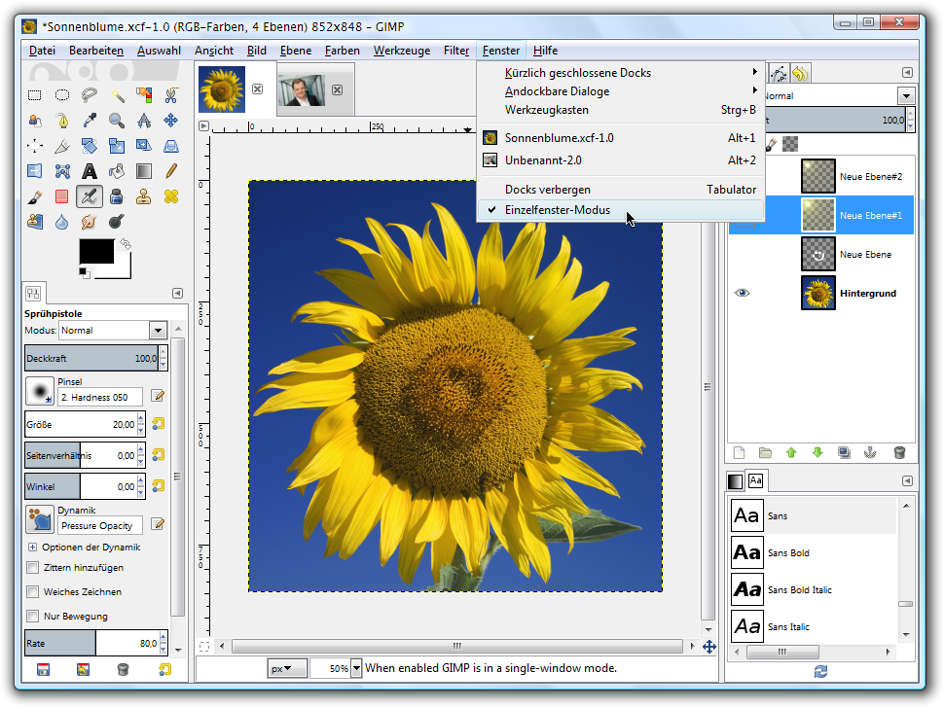Open the Datei menu

pyautogui.click(x=42, y=51)
